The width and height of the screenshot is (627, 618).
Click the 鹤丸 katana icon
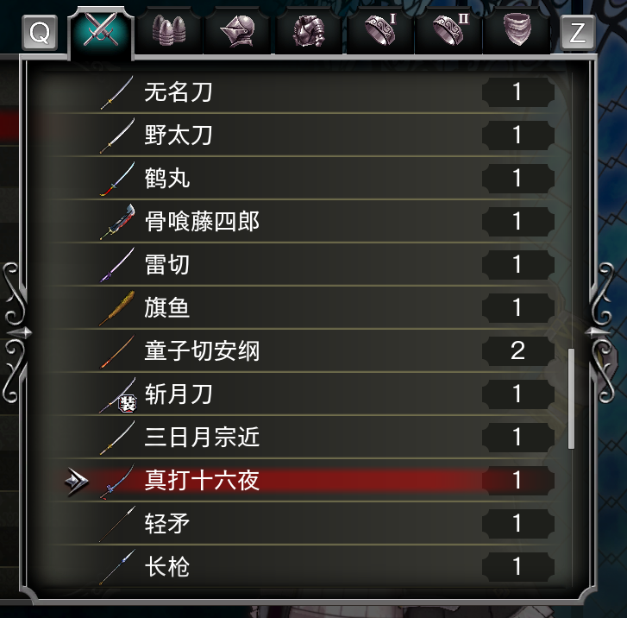point(116,179)
